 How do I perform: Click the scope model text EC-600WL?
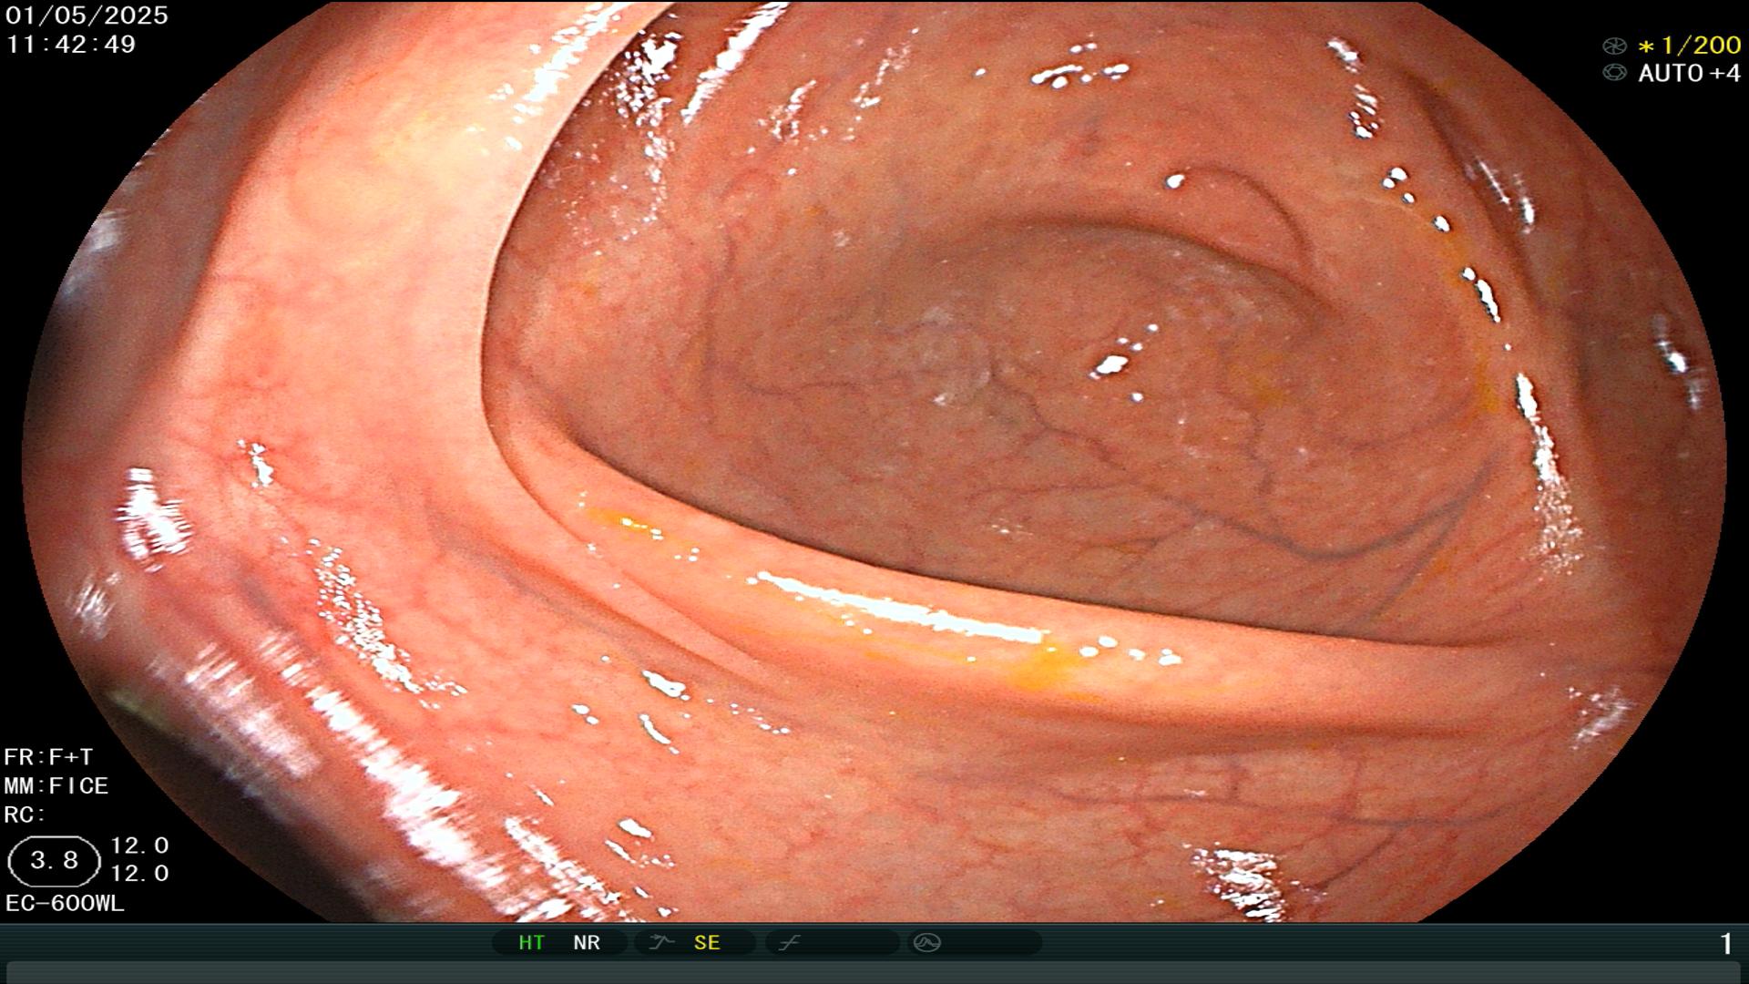pos(65,903)
